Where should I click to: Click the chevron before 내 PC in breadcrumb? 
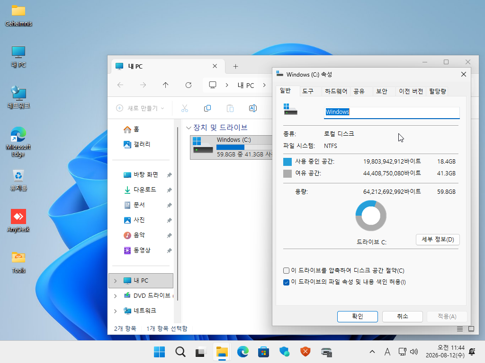[227, 85]
